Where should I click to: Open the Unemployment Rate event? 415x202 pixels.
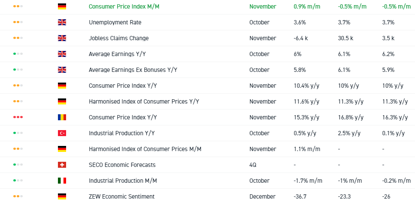click(115, 22)
